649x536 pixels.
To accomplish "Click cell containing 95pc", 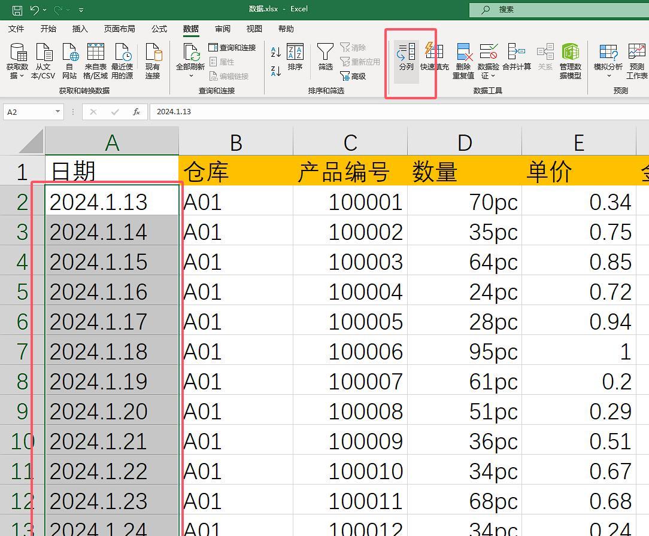I will click(x=465, y=351).
